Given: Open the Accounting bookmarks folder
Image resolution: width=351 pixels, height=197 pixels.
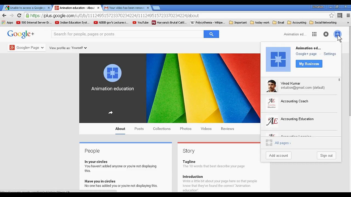Looking at the screenshot, I should [x=297, y=22].
